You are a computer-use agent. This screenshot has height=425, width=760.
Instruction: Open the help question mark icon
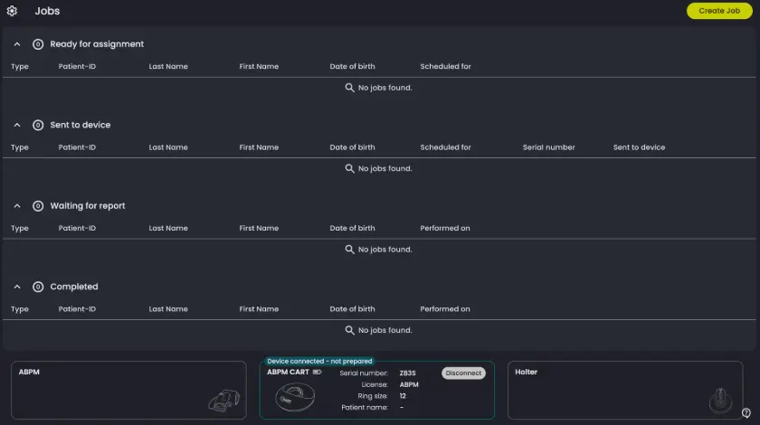746,413
